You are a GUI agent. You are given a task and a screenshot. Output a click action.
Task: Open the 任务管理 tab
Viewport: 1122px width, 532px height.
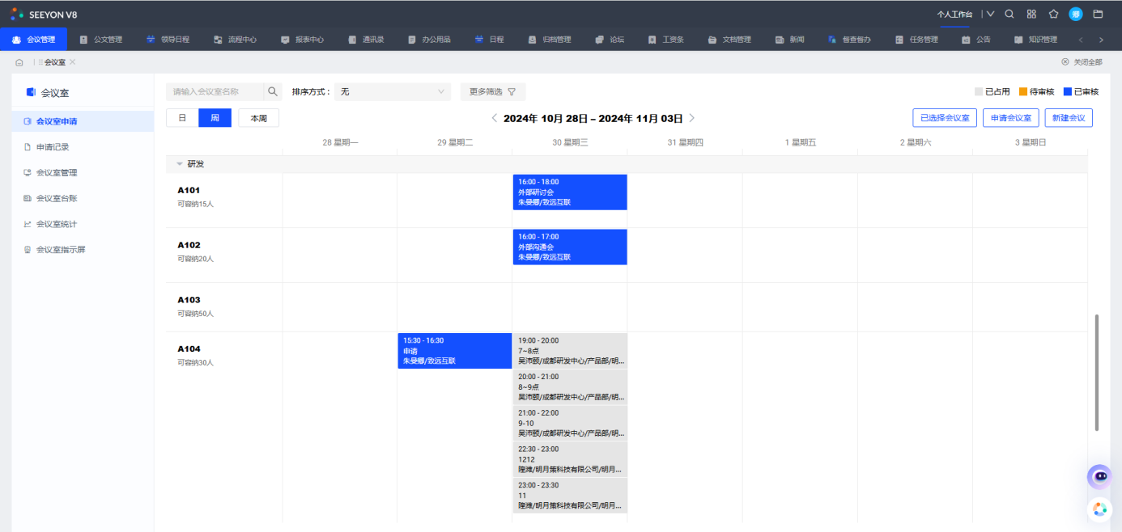tap(916, 40)
